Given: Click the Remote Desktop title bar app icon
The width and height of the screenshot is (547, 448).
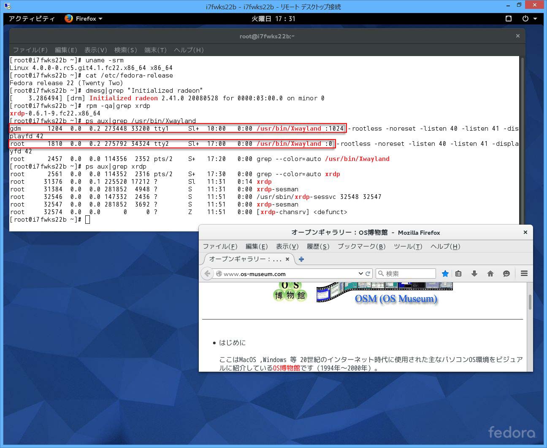Looking at the screenshot, I should [6, 6].
